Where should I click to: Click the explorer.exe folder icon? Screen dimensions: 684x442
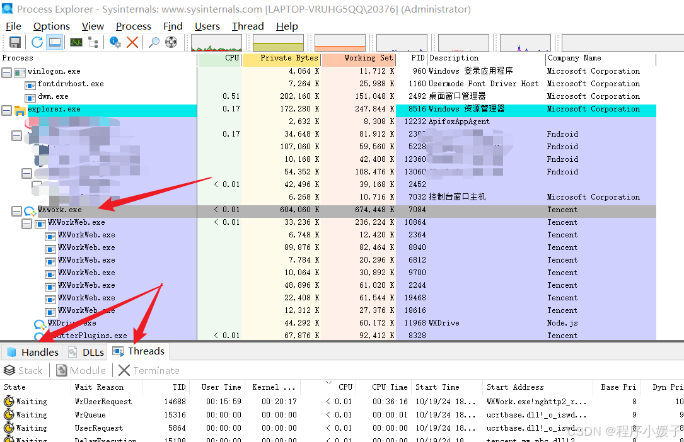(20, 111)
